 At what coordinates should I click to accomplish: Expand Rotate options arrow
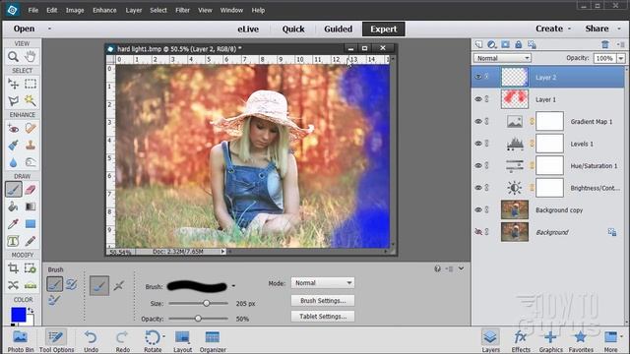164,336
